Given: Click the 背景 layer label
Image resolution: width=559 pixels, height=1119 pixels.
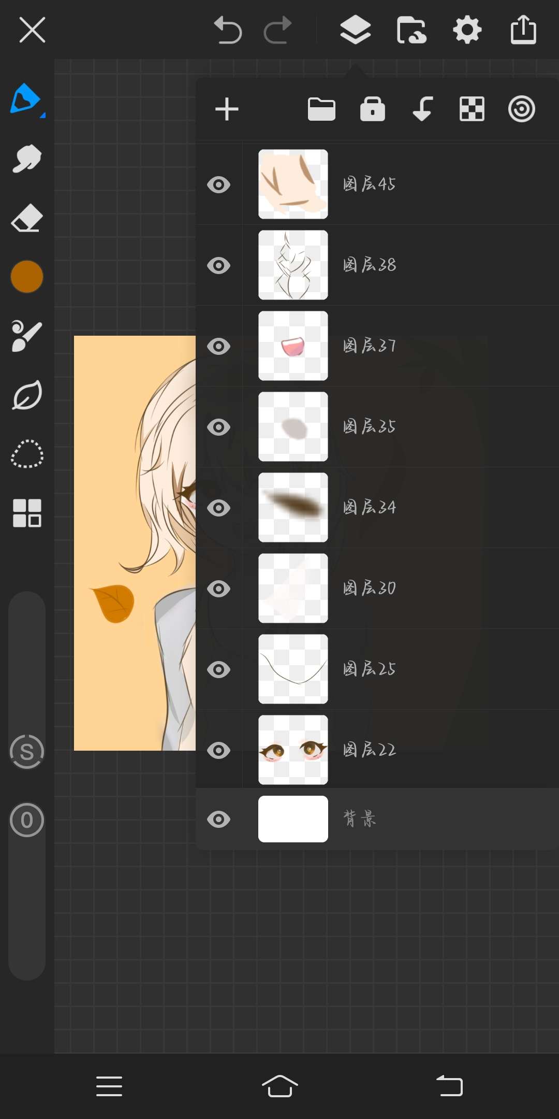Looking at the screenshot, I should (360, 819).
